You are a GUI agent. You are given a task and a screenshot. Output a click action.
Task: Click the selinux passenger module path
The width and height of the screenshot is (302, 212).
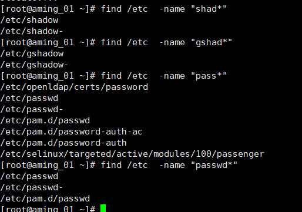click(x=132, y=154)
